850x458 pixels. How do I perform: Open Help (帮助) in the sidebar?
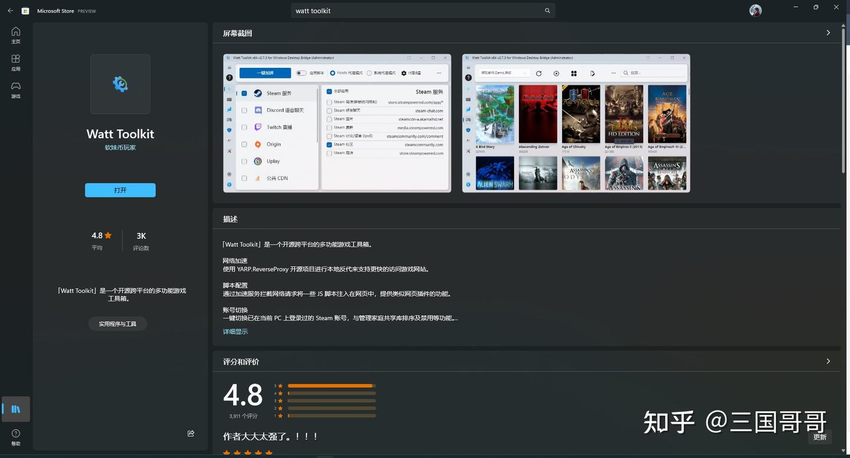coord(16,437)
